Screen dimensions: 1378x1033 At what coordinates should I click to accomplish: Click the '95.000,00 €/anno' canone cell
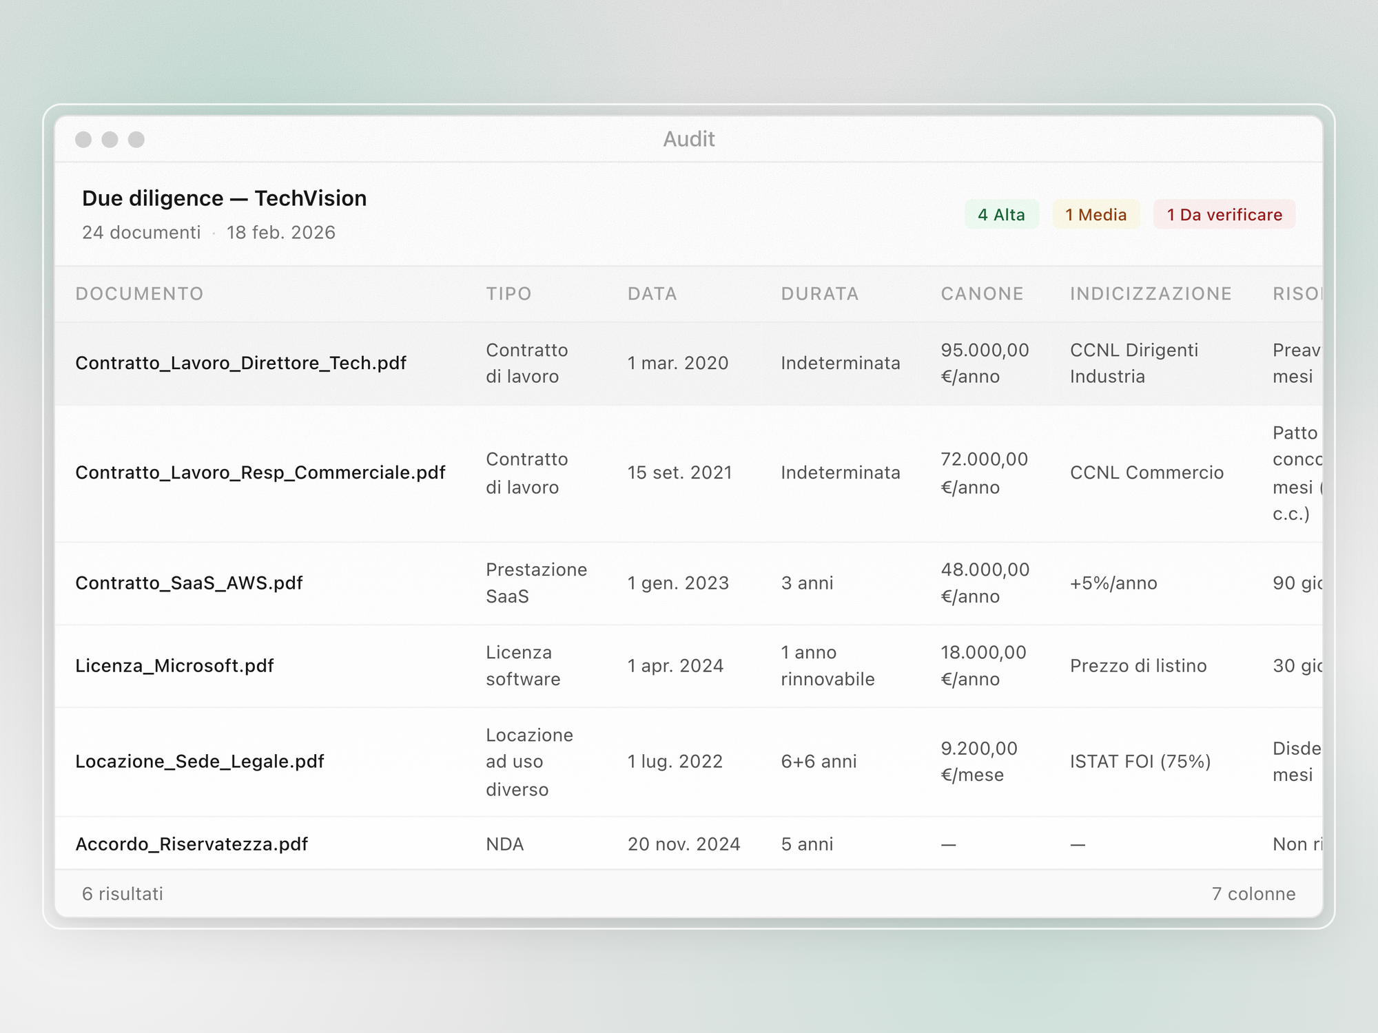coord(985,363)
